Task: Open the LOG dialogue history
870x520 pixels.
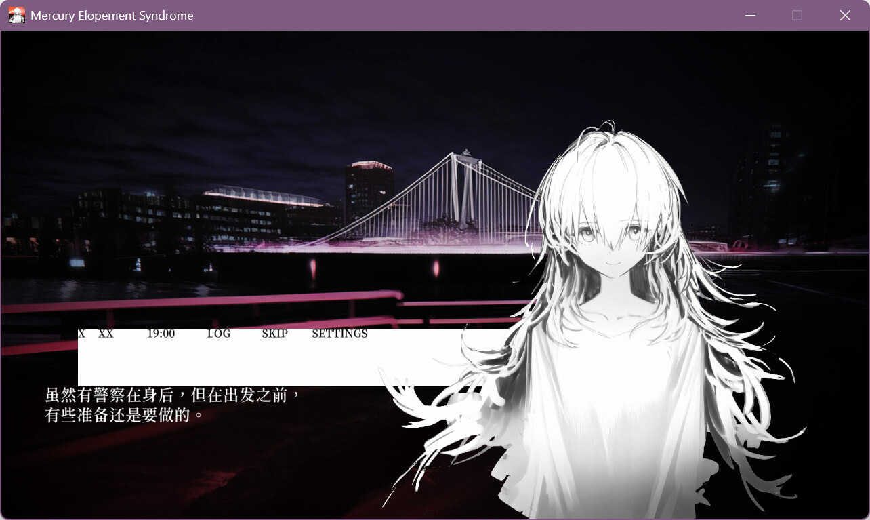Action: pyautogui.click(x=219, y=334)
